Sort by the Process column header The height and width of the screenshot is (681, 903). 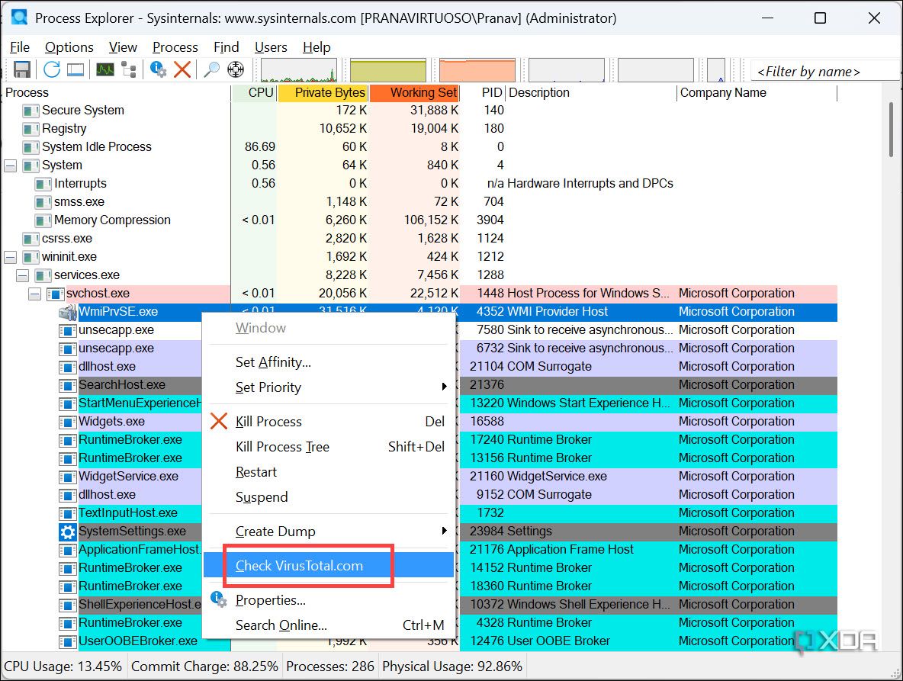pos(116,93)
